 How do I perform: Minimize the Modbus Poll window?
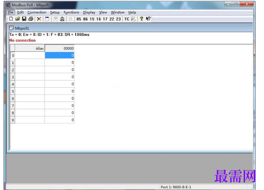click(228, 4)
